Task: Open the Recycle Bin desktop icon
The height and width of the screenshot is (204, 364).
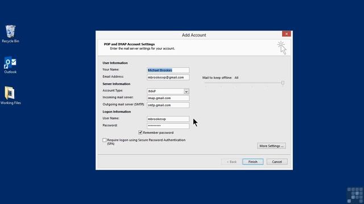Action: (x=10, y=34)
